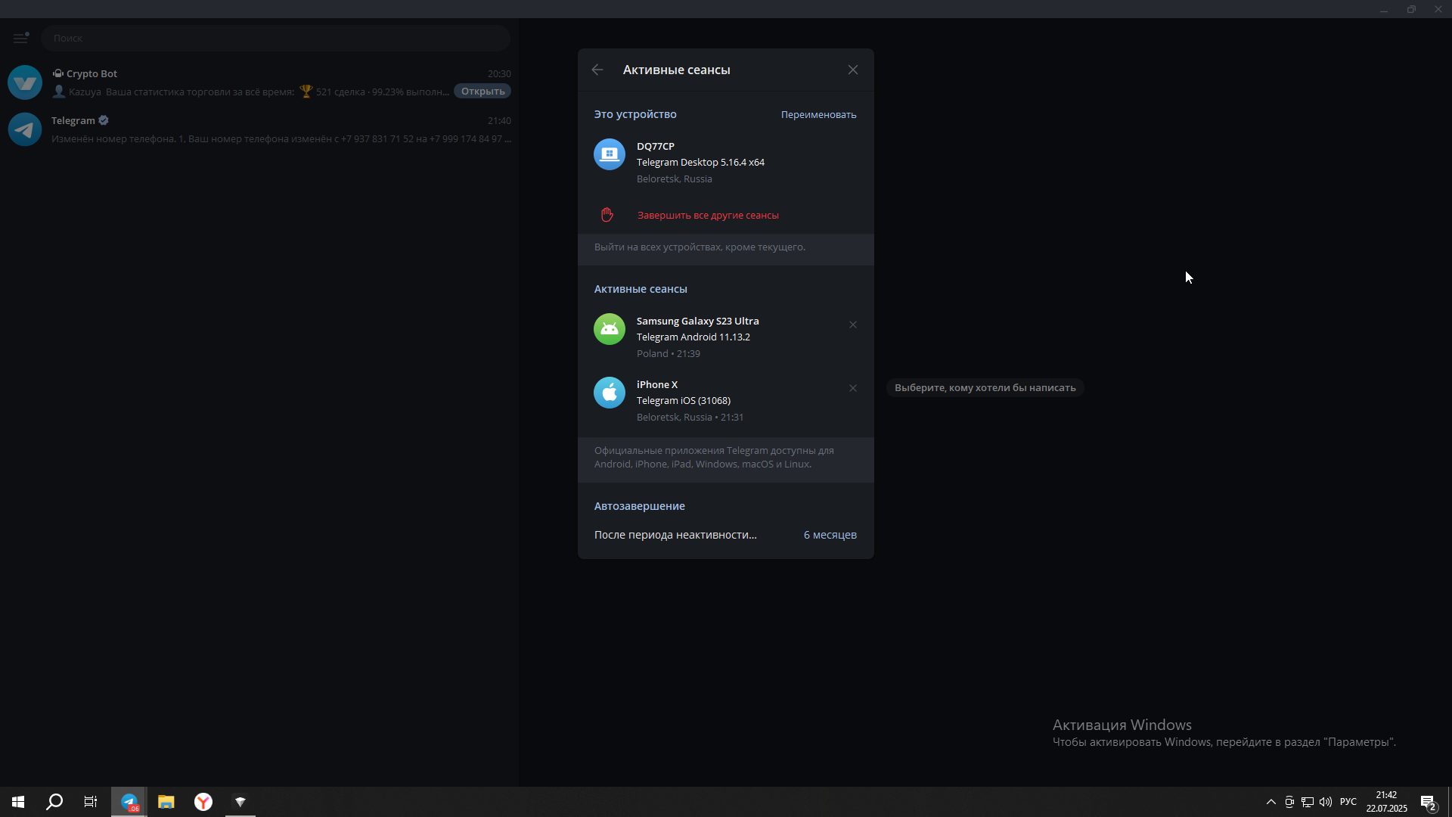Open the Crypto Bot chat
1452x817 pixels.
pos(259,82)
